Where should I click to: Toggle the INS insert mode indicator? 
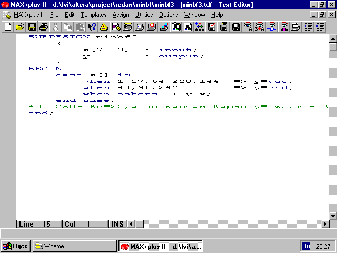pos(117,224)
